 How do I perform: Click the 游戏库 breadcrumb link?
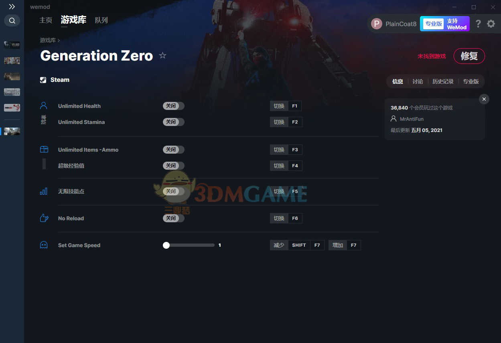click(x=48, y=40)
